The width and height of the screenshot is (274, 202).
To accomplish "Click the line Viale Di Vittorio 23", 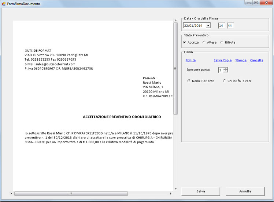I will click(56, 55).
